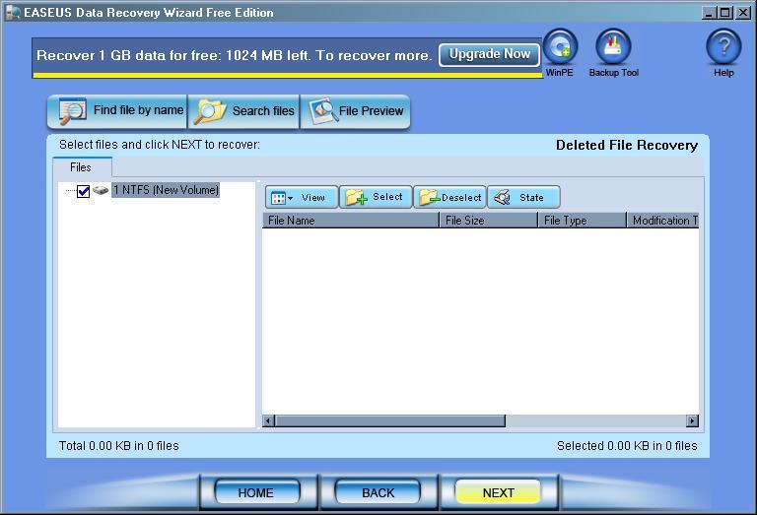This screenshot has height=515, width=757.
Task: Toggle the NTFS New Volume checkbox
Action: pyautogui.click(x=83, y=191)
